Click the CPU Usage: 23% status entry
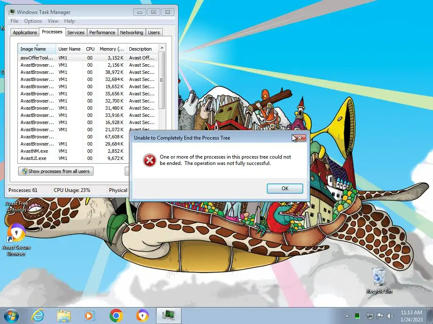The height and width of the screenshot is (324, 433). coord(72,190)
